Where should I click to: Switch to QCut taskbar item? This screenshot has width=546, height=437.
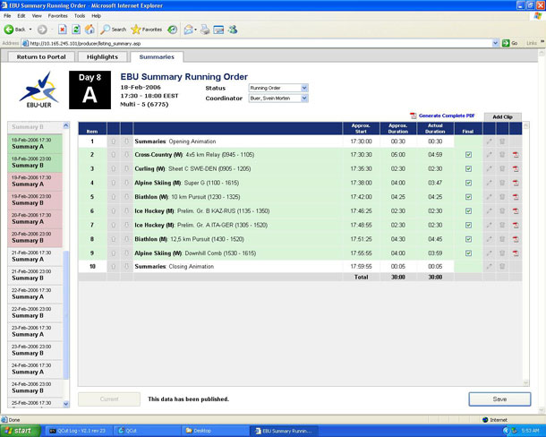pos(148,431)
